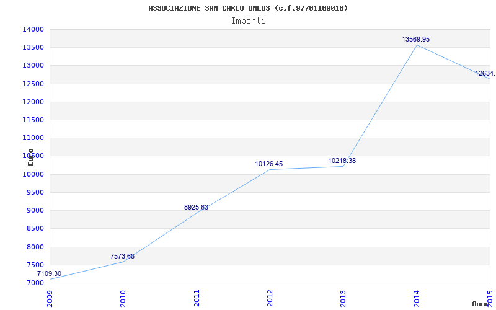Screen dimensions: 496x310
Task: Click the 11000 y-axis value
Action: [33, 138]
